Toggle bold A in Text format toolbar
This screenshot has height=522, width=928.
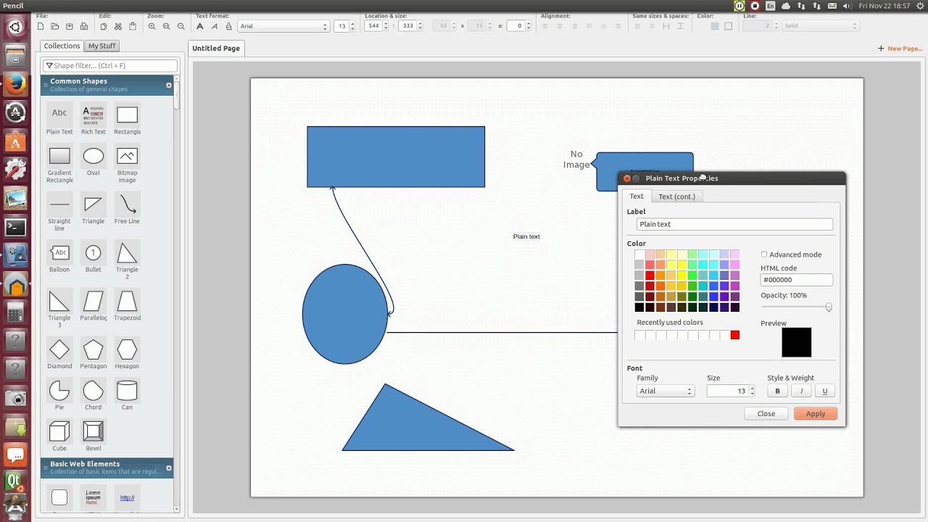tap(200, 26)
